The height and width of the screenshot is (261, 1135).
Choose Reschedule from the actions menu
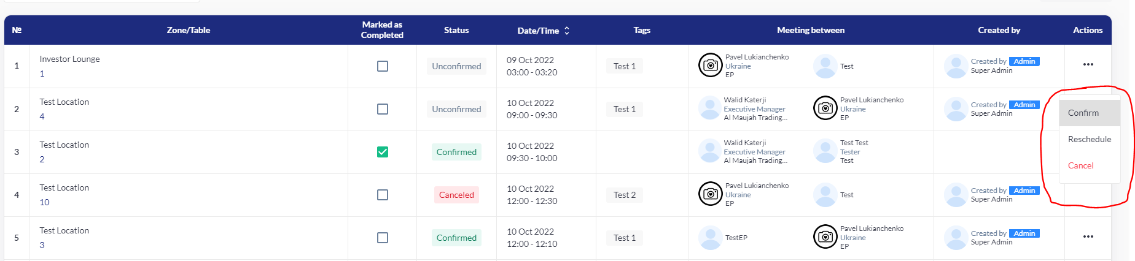(x=1090, y=139)
